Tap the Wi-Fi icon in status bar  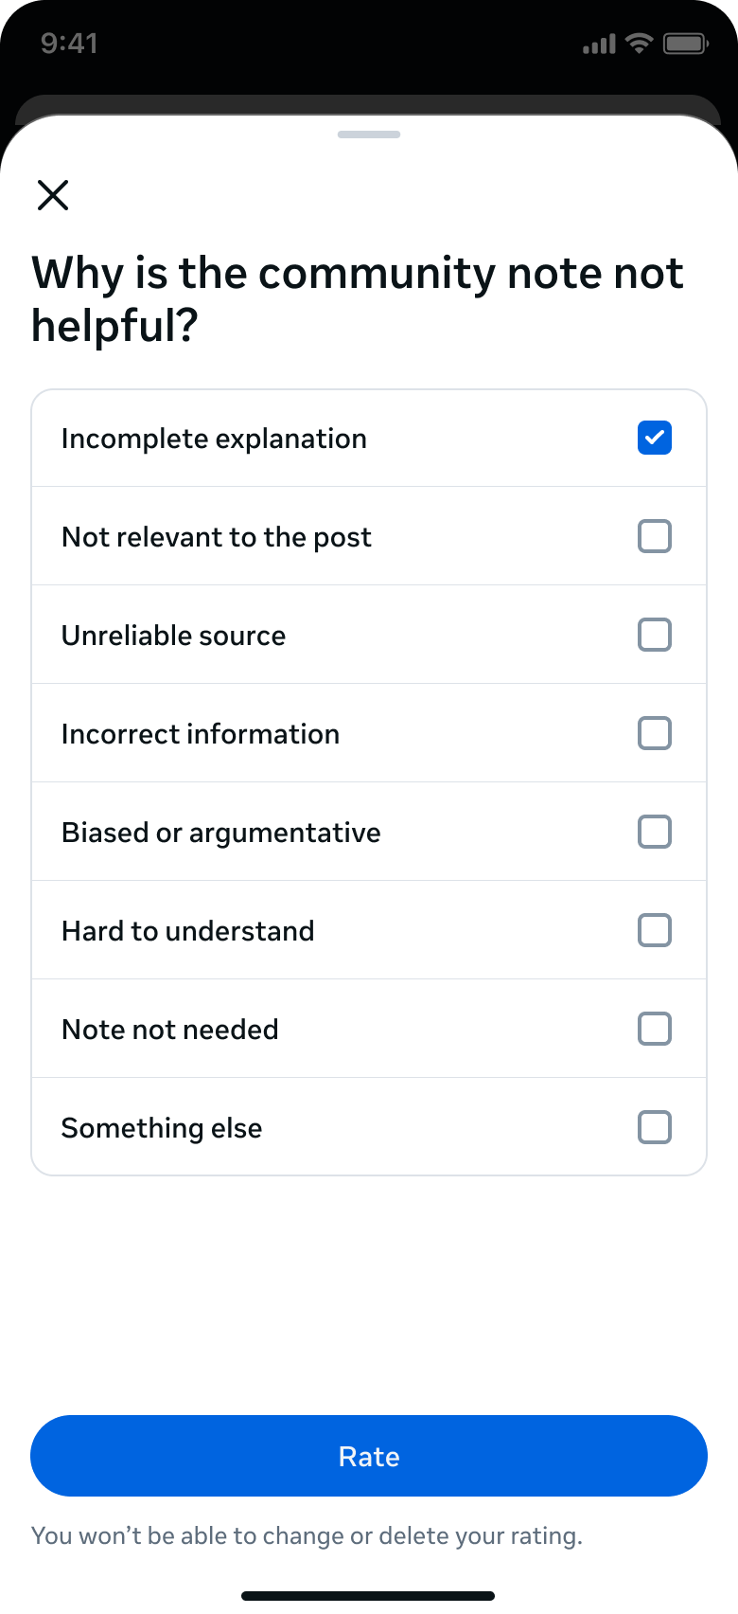tap(641, 43)
